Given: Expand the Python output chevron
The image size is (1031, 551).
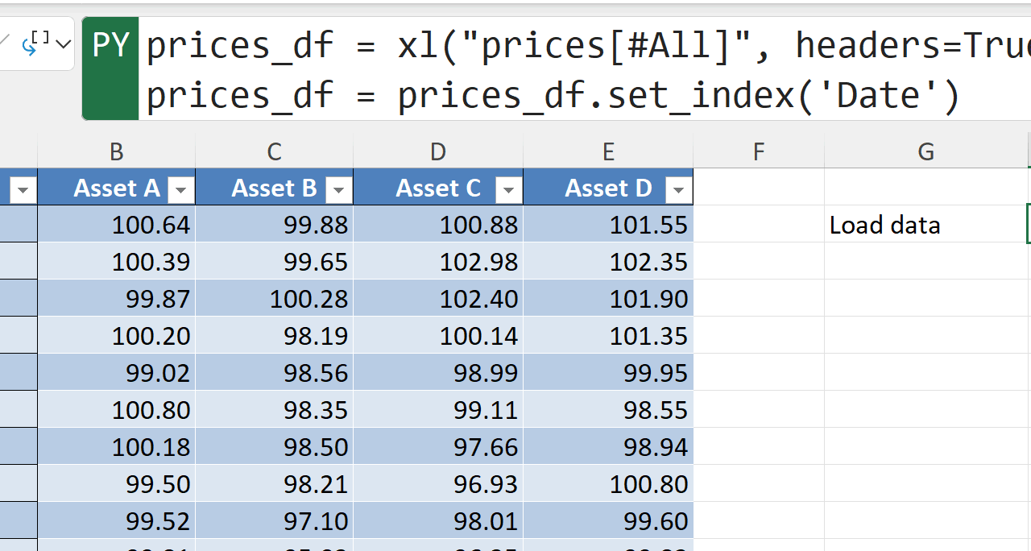Looking at the screenshot, I should (64, 43).
